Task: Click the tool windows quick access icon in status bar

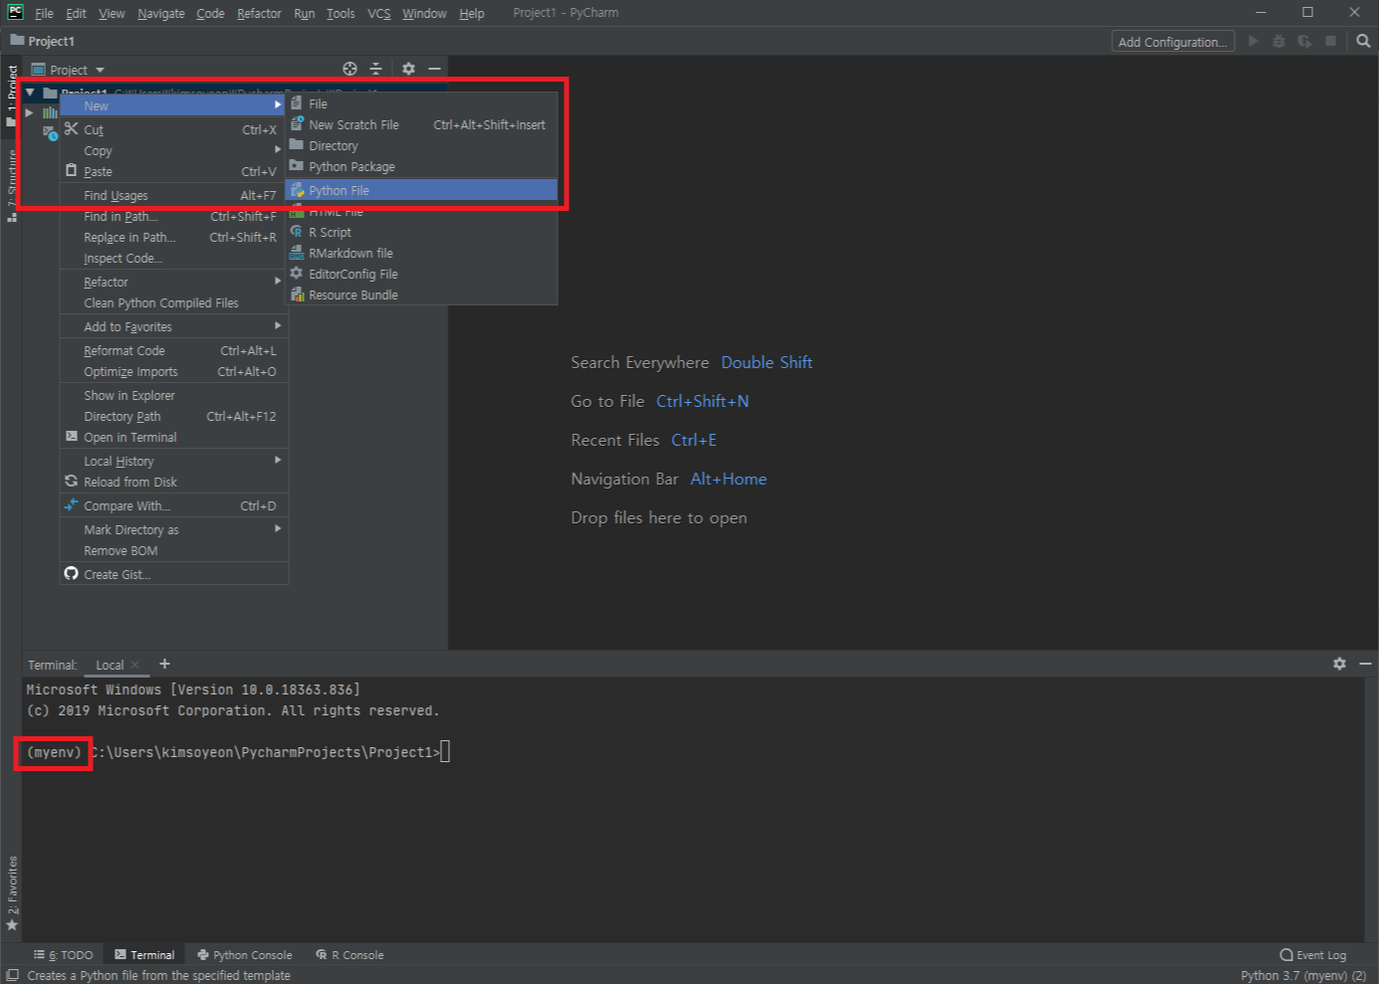Action: pyautogui.click(x=13, y=975)
